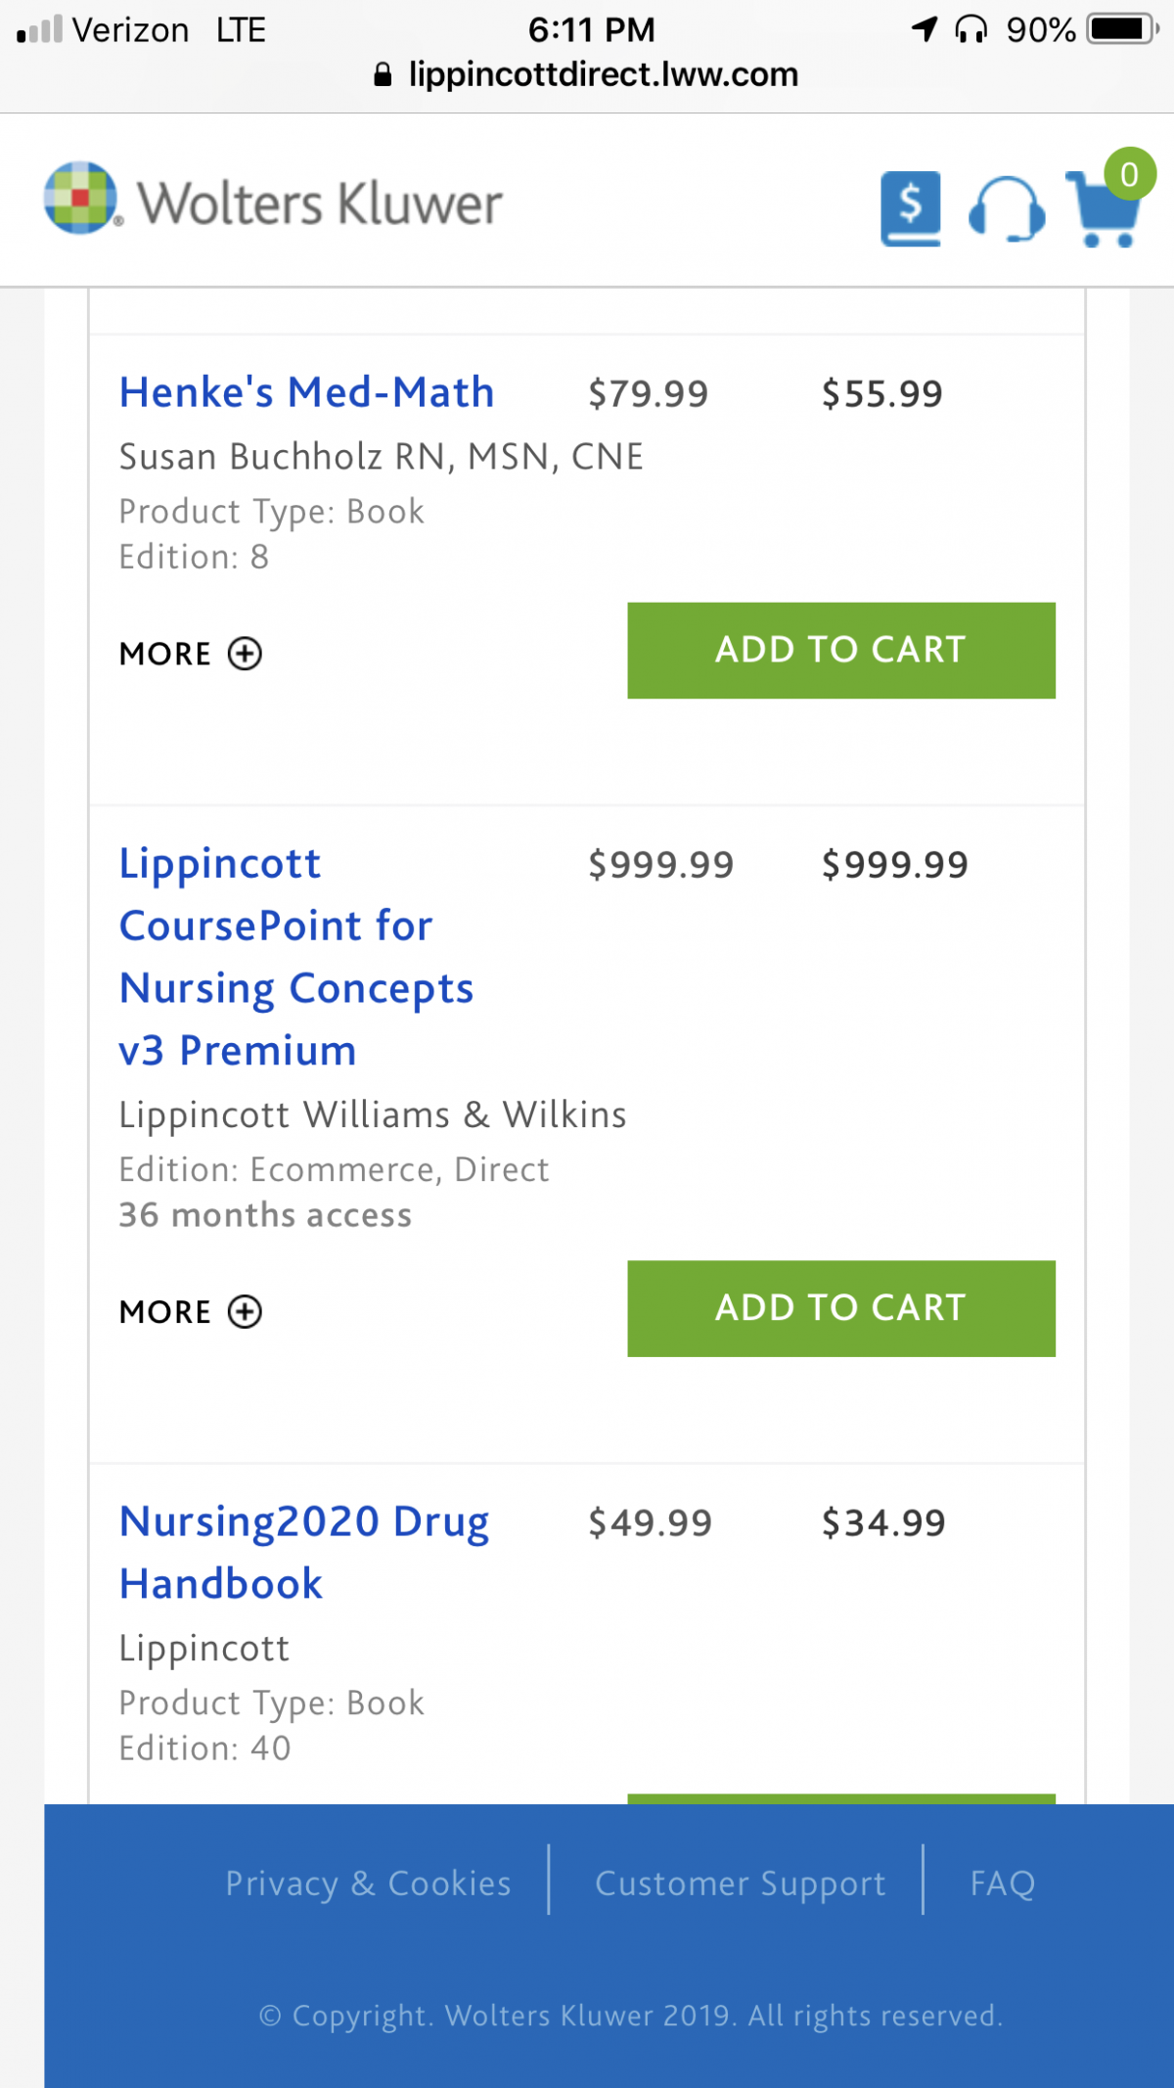Add Henke's Med-Math to cart
1174x2088 pixels.
pyautogui.click(x=841, y=651)
